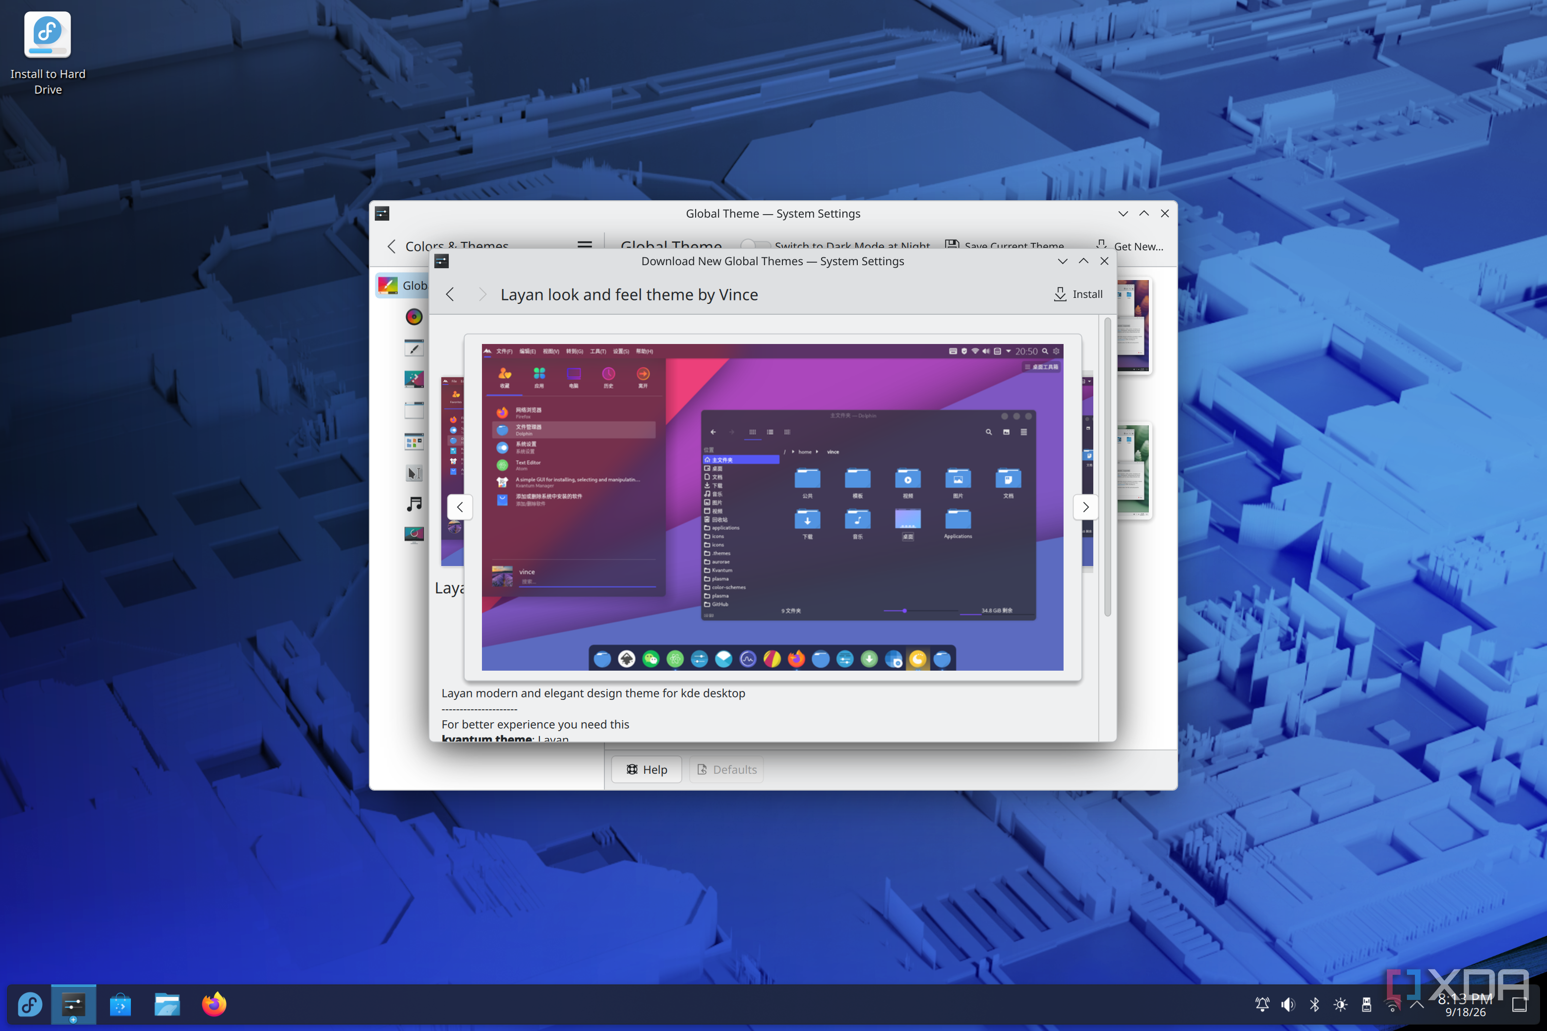Open the Cursors settings sidebar entry
Screen dimensions: 1547x1031
(x=414, y=473)
